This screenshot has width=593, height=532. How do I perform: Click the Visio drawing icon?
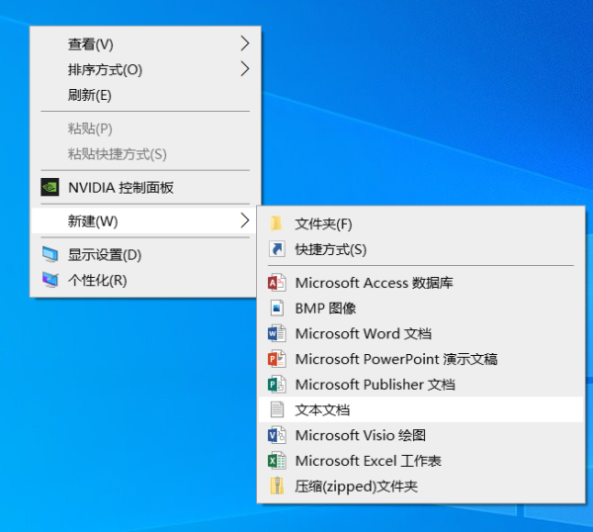(x=277, y=435)
